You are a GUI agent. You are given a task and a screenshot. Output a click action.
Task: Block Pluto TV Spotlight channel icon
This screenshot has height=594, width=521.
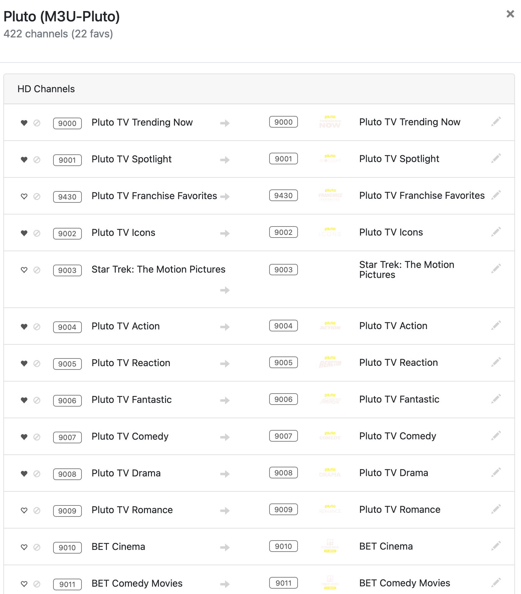point(37,160)
